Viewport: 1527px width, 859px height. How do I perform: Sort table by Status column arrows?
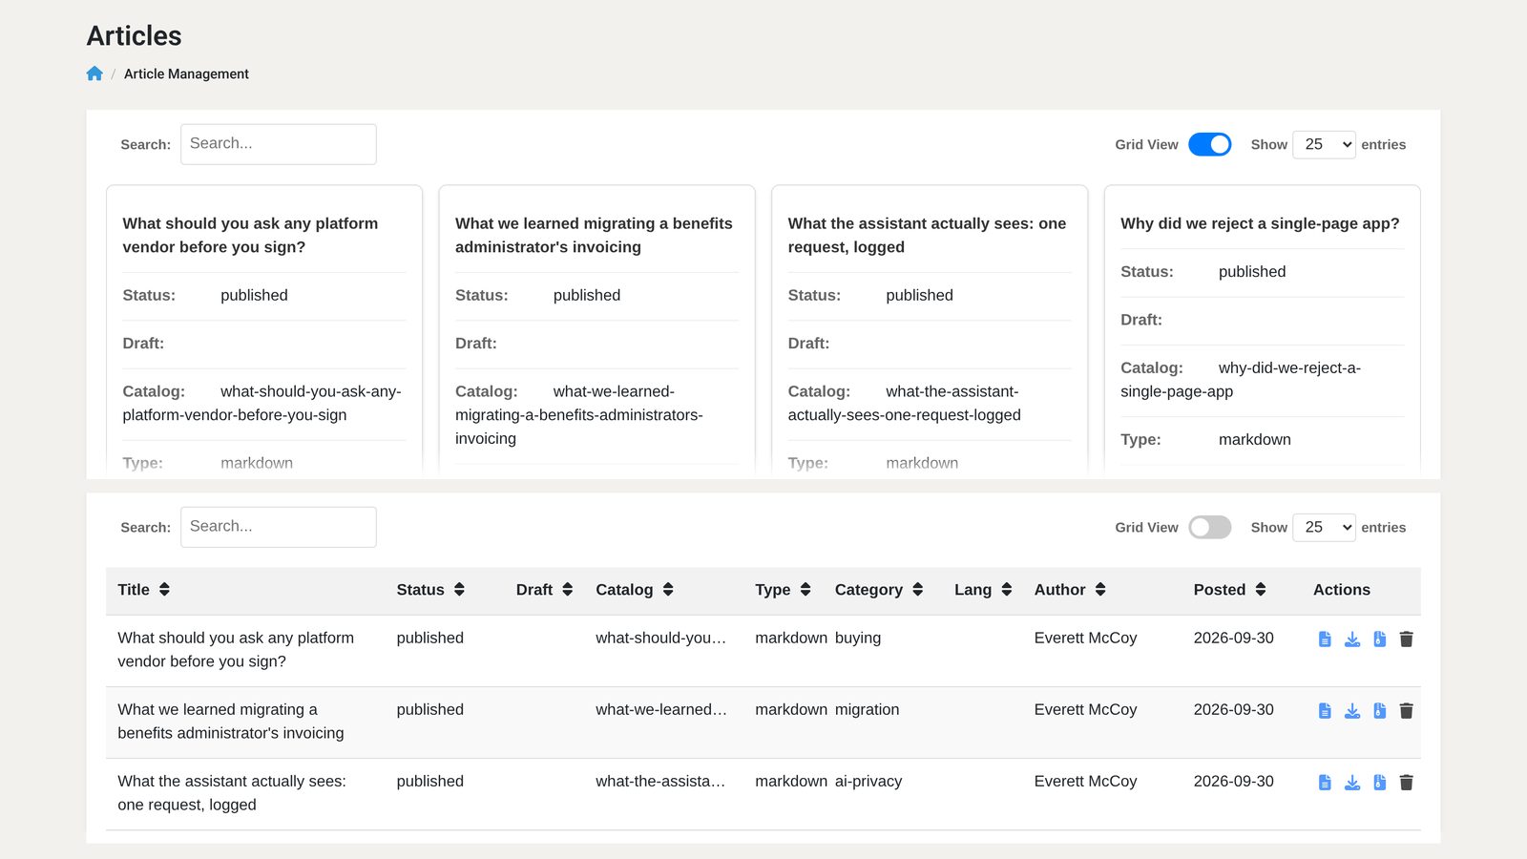coord(459,590)
